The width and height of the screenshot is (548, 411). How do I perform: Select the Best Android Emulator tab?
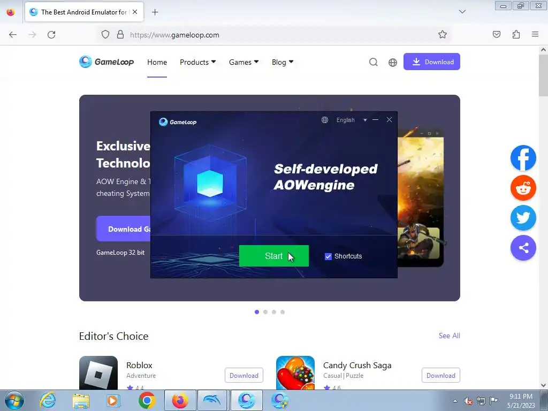tap(84, 12)
